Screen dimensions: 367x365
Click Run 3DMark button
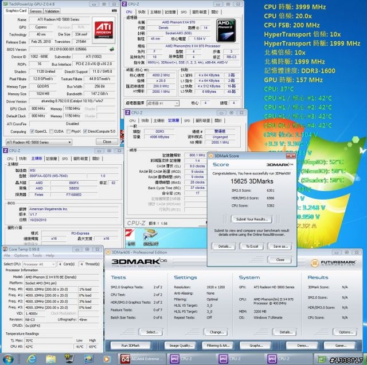(130, 346)
